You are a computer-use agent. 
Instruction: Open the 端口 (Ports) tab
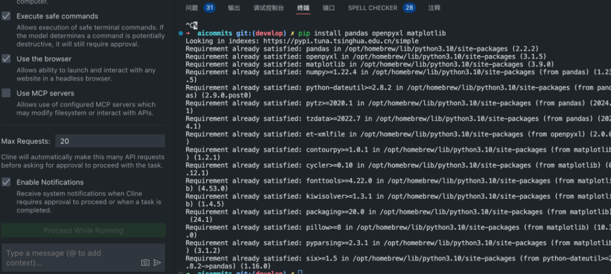point(329,8)
